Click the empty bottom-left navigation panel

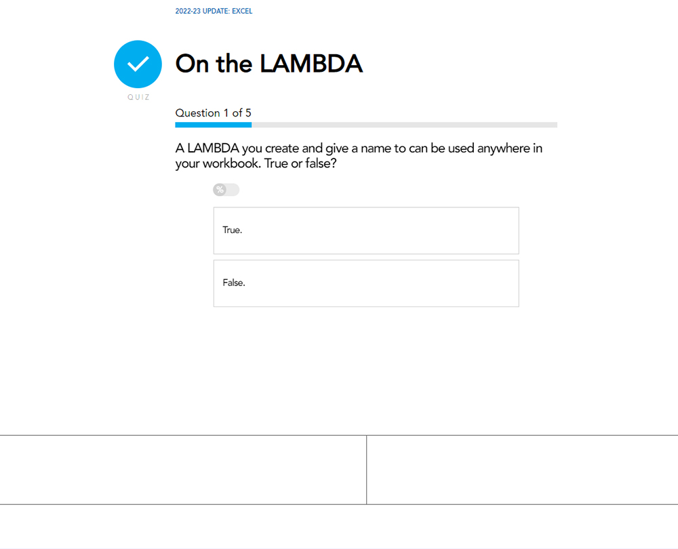[183, 470]
